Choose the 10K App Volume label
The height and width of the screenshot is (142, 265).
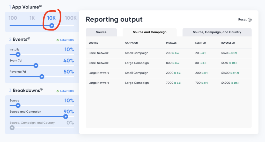(x=51, y=18)
